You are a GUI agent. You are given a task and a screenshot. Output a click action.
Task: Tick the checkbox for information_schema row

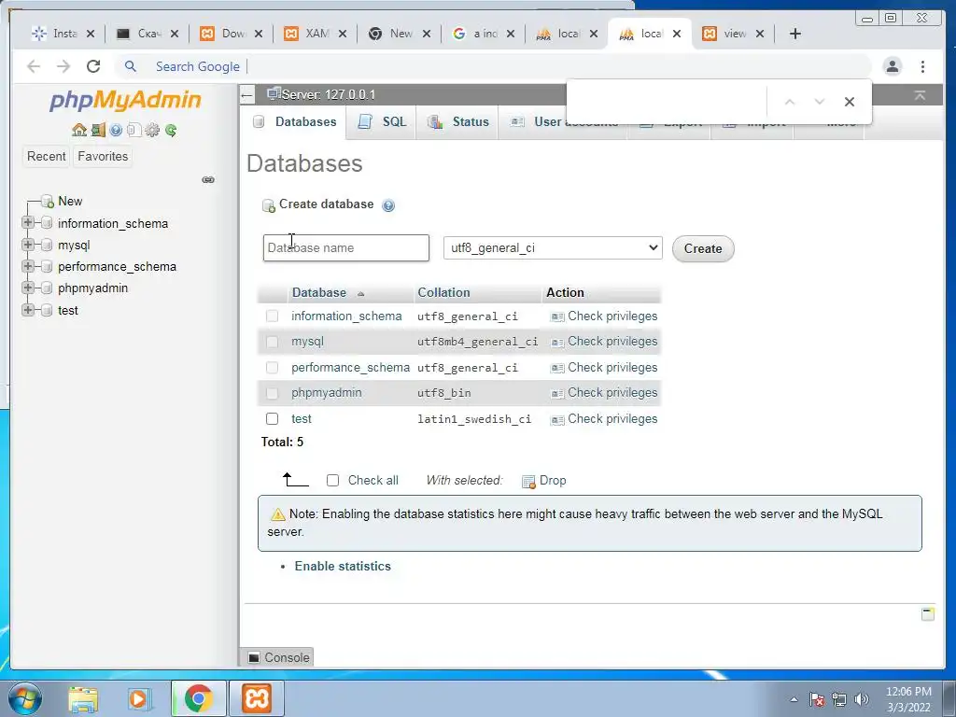[x=272, y=316]
